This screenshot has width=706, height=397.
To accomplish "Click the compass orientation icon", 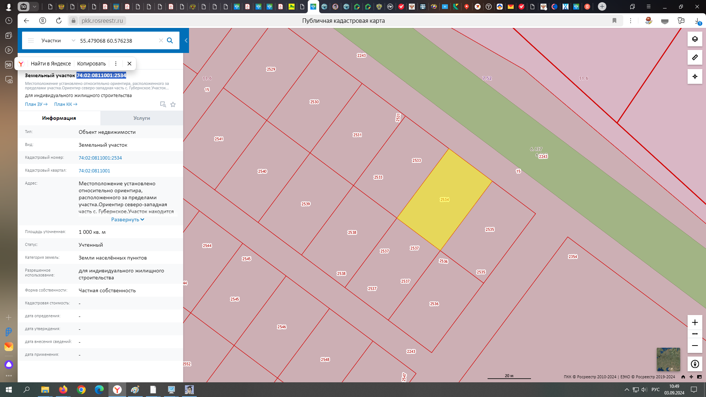I will [x=695, y=364].
